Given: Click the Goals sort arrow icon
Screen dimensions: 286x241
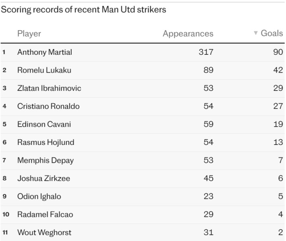Looking at the screenshot, I should pyautogui.click(x=256, y=33).
